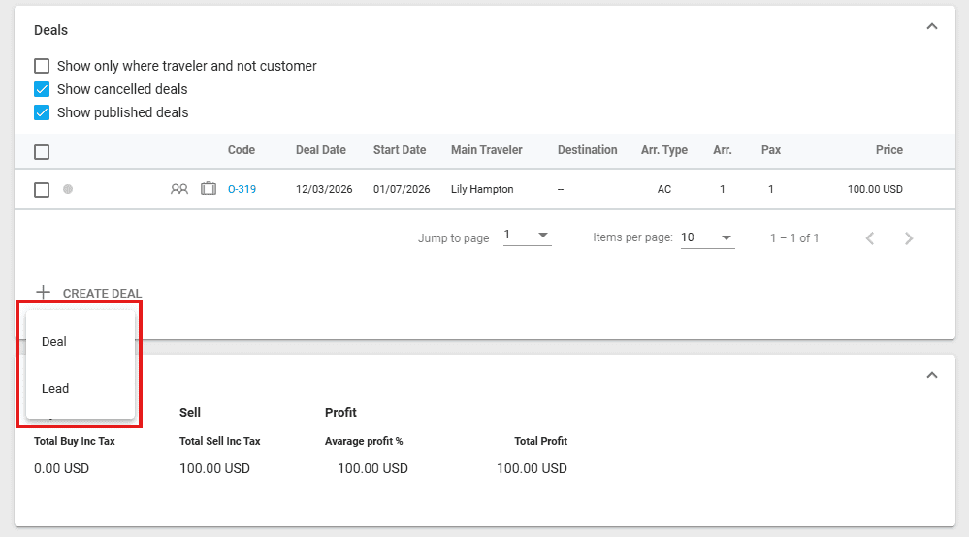
Task: Choose Deal from the create menu
Action: pos(54,342)
